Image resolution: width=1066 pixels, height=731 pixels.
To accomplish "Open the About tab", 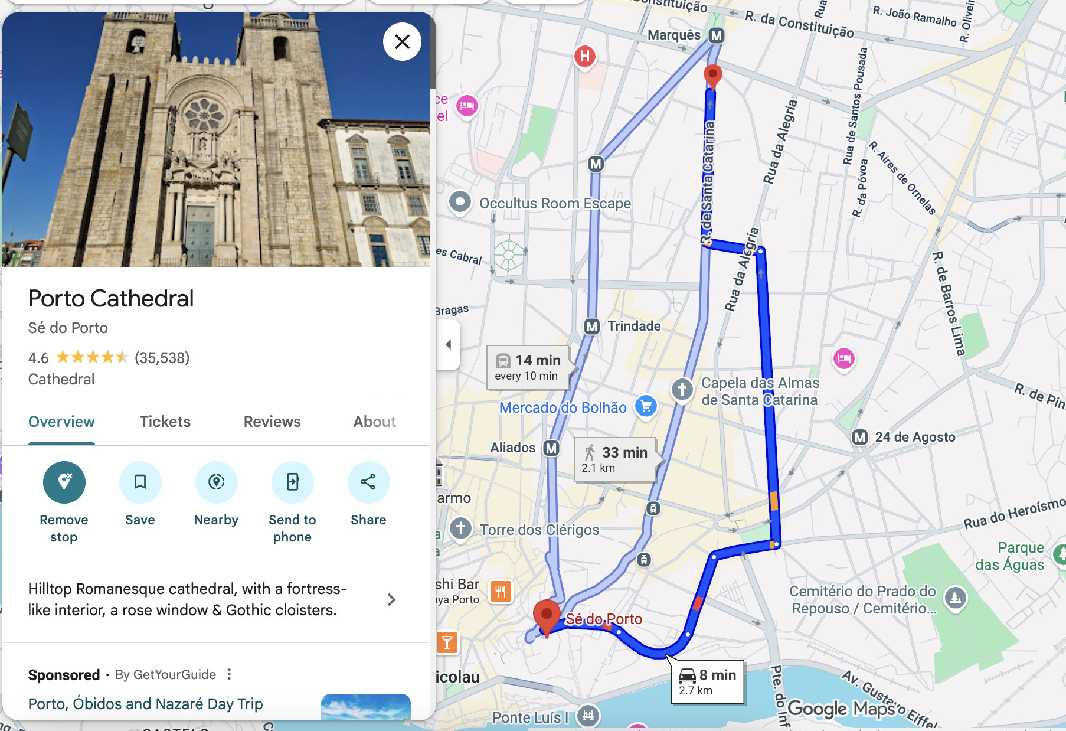I will tap(374, 422).
